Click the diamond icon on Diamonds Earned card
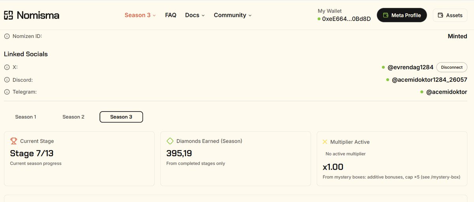The height and width of the screenshot is (202, 474). point(170,141)
